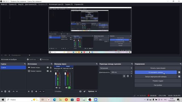Adjust Рабочий стол volume slider handle

click(x=65, y=74)
